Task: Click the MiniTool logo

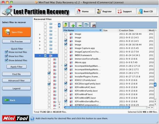Action: 15,118
